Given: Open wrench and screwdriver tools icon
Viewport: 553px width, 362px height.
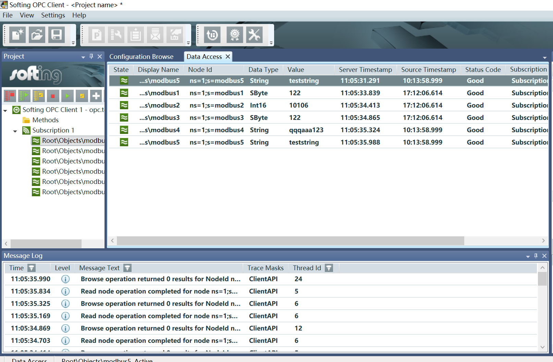Looking at the screenshot, I should click(x=254, y=35).
